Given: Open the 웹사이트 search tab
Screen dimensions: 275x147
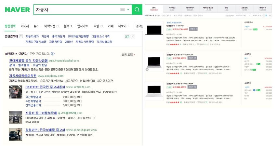Looking at the screenshot, I should point(83,26).
